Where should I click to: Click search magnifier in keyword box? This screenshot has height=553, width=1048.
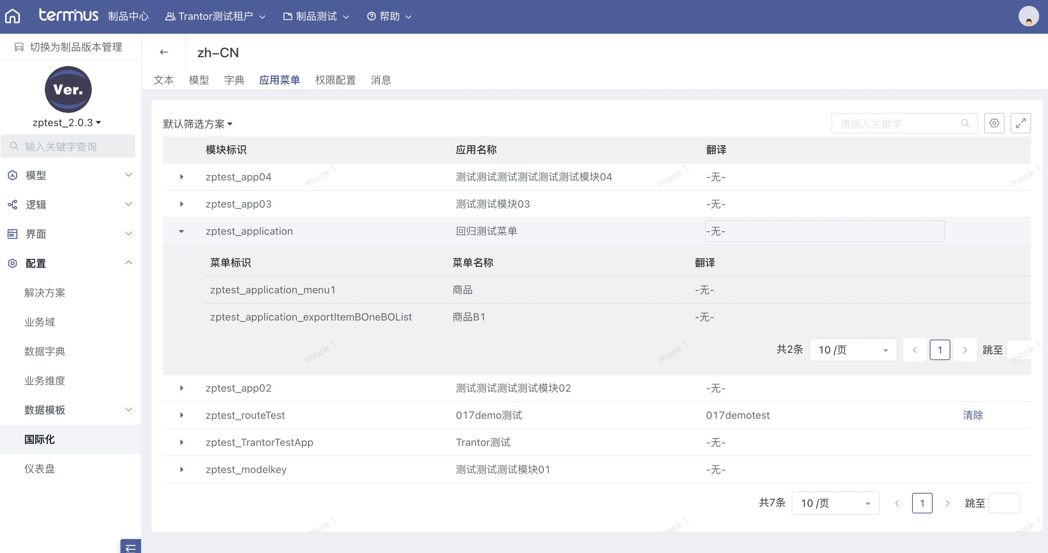[x=965, y=123]
